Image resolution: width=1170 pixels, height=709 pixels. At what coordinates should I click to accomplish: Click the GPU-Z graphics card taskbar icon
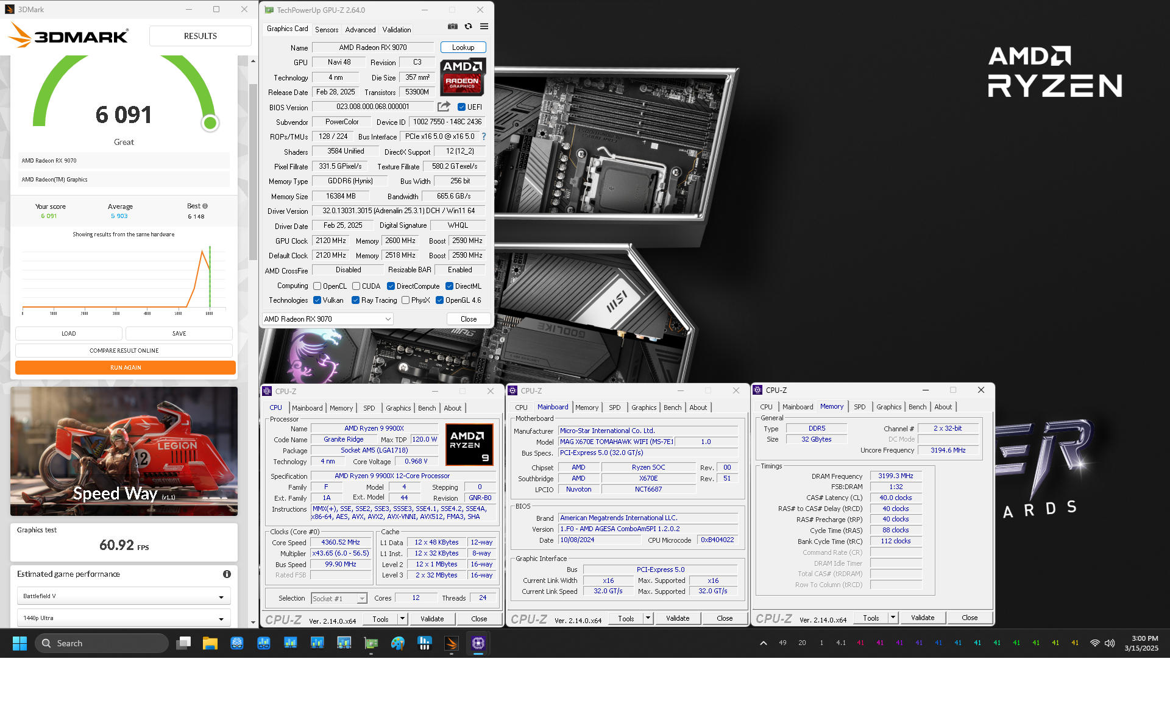[371, 643]
